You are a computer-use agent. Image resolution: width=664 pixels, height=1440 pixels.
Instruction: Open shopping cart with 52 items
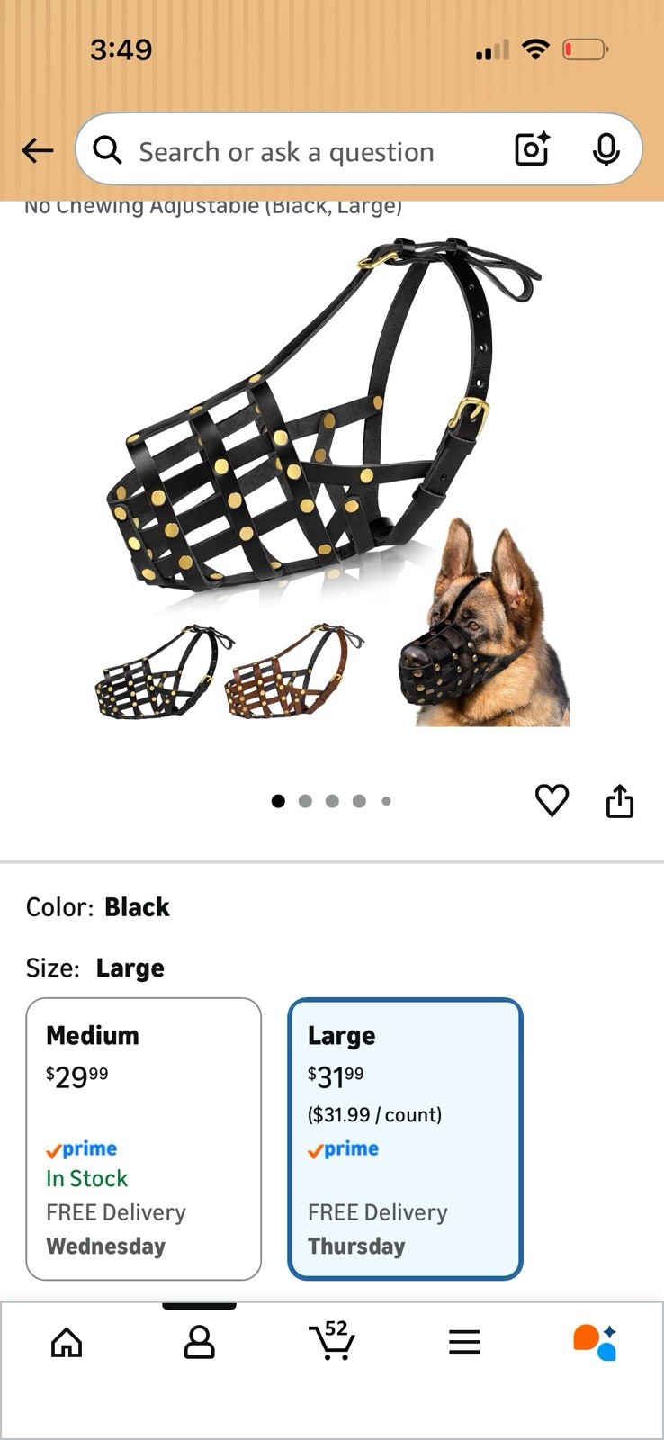pyautogui.click(x=331, y=1340)
